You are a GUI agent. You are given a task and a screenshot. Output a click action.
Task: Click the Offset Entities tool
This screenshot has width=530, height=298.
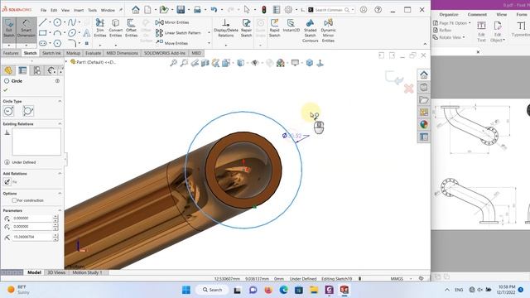pyautogui.click(x=131, y=28)
